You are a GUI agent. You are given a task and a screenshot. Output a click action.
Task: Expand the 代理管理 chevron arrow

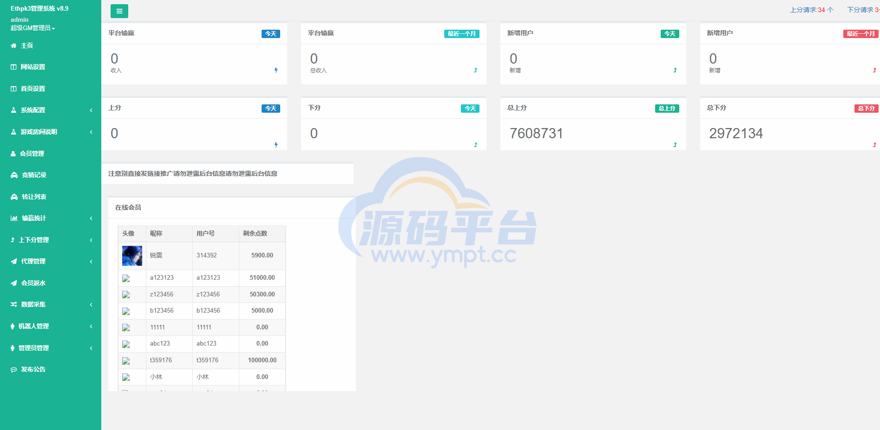tap(91, 261)
